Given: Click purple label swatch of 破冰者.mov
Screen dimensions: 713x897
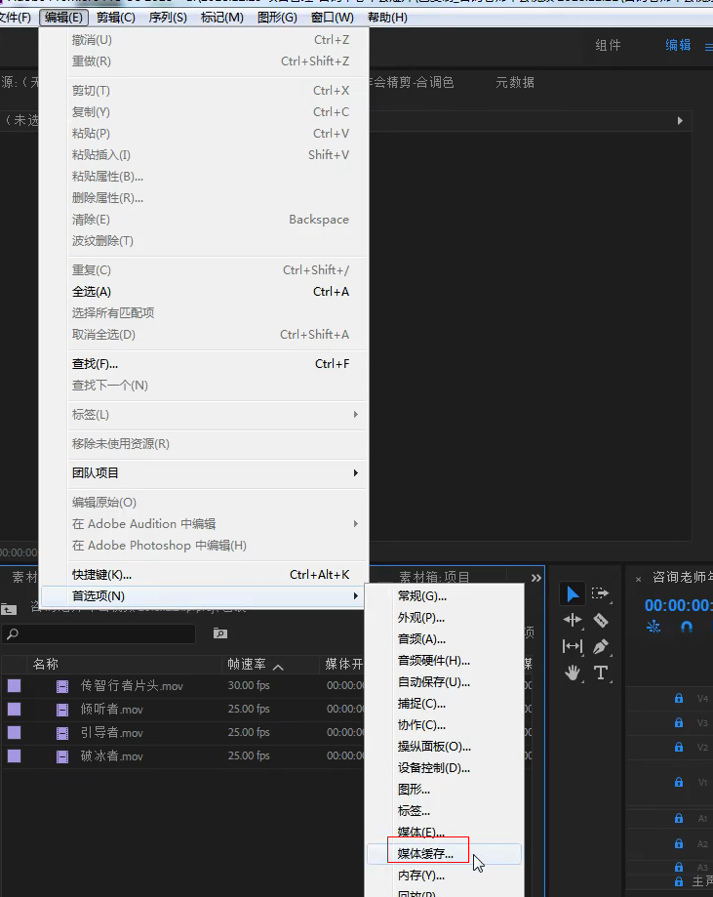Looking at the screenshot, I should [x=15, y=755].
